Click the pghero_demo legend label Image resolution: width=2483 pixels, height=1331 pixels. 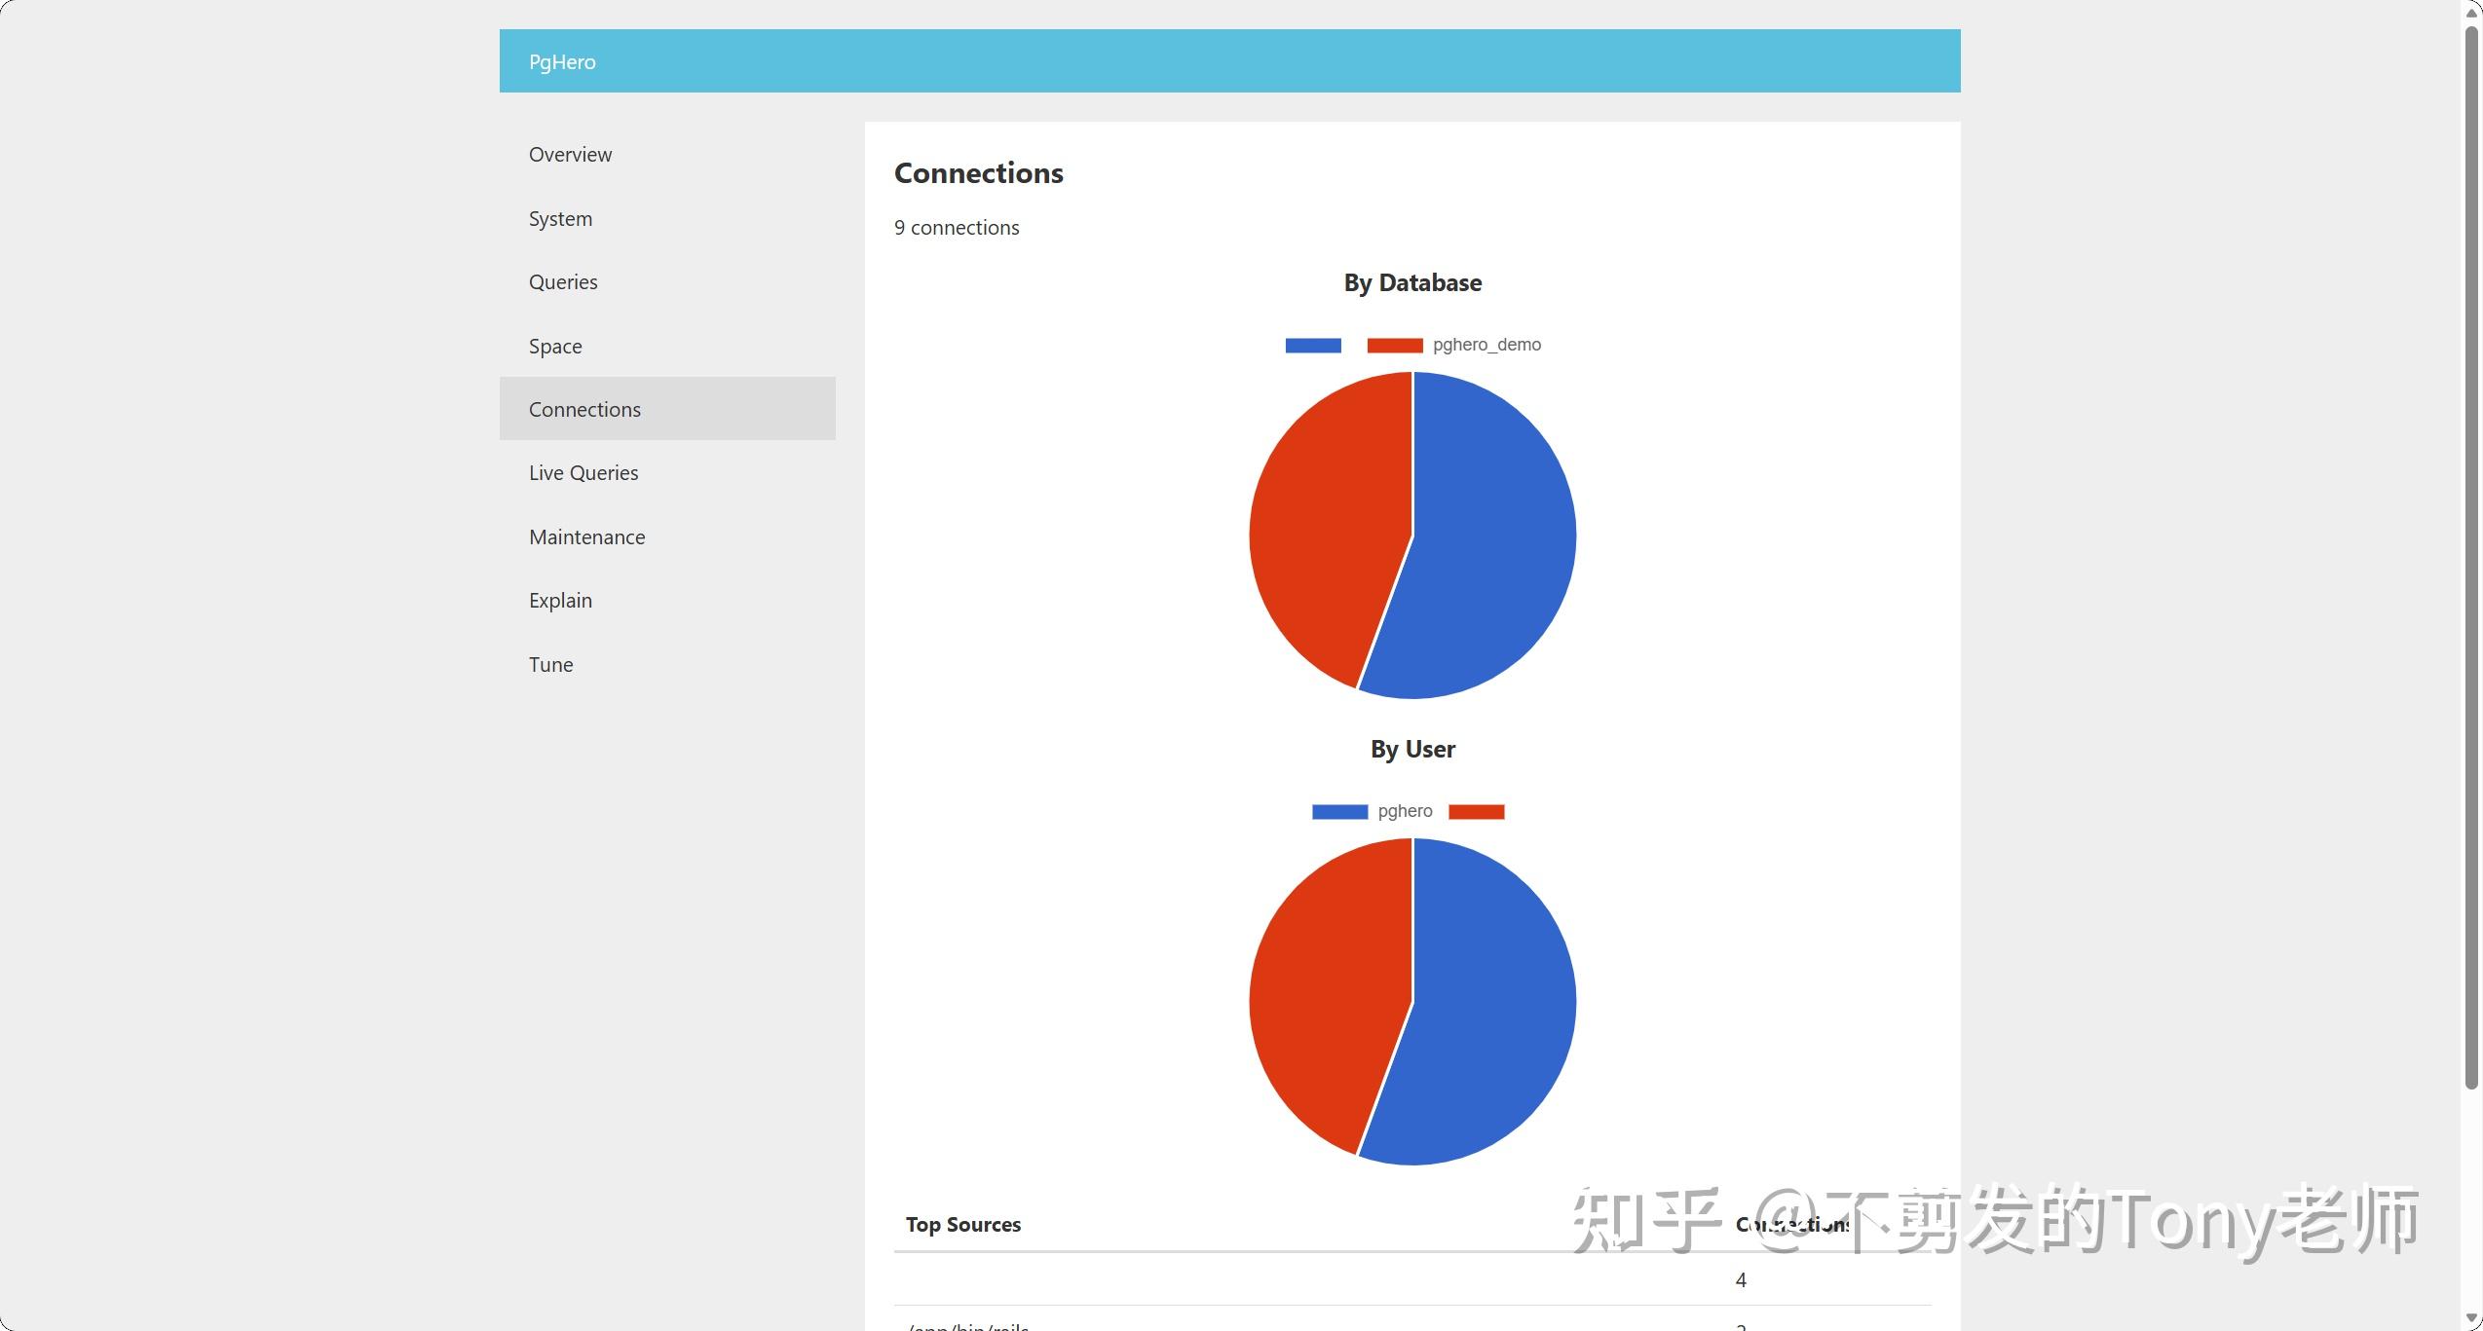pyautogui.click(x=1486, y=345)
